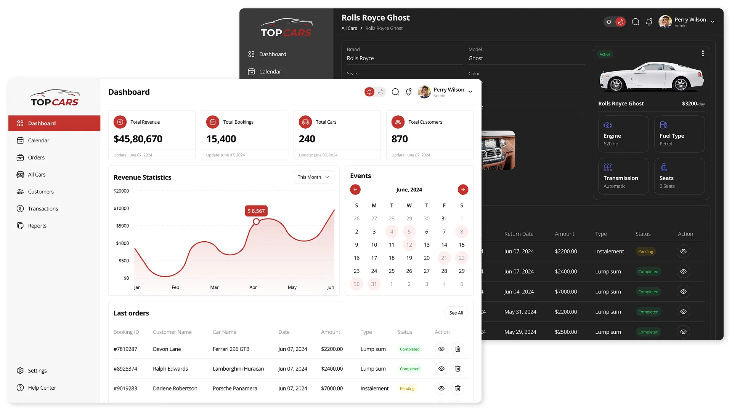The image size is (732, 411).
Task: Go to next month in Events
Action: coord(463,190)
